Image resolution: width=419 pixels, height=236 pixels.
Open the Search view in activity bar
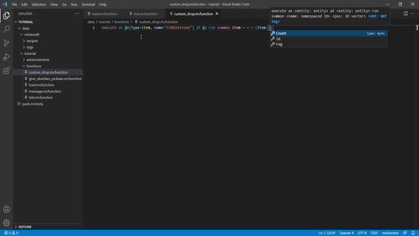tap(7, 29)
